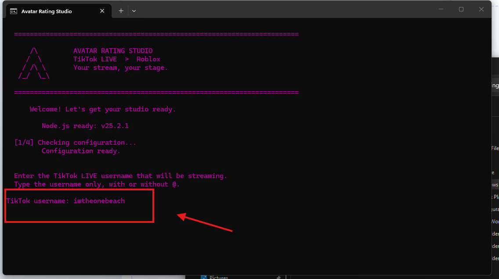
Task: Click the Pictures folder icon in background window
Action: [204, 277]
